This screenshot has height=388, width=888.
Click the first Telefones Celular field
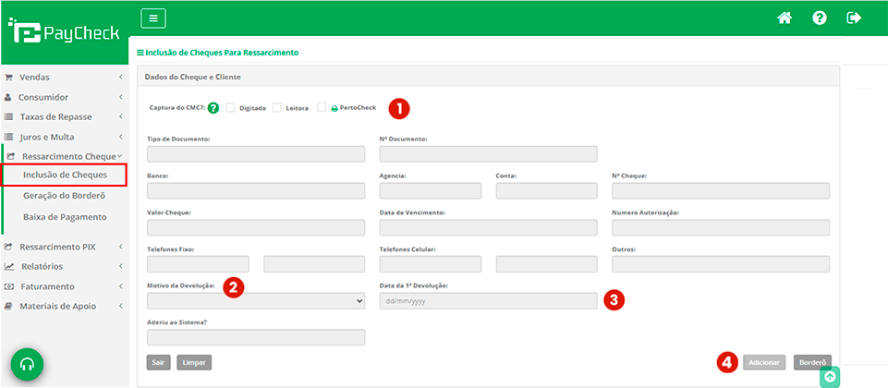pos(431,264)
